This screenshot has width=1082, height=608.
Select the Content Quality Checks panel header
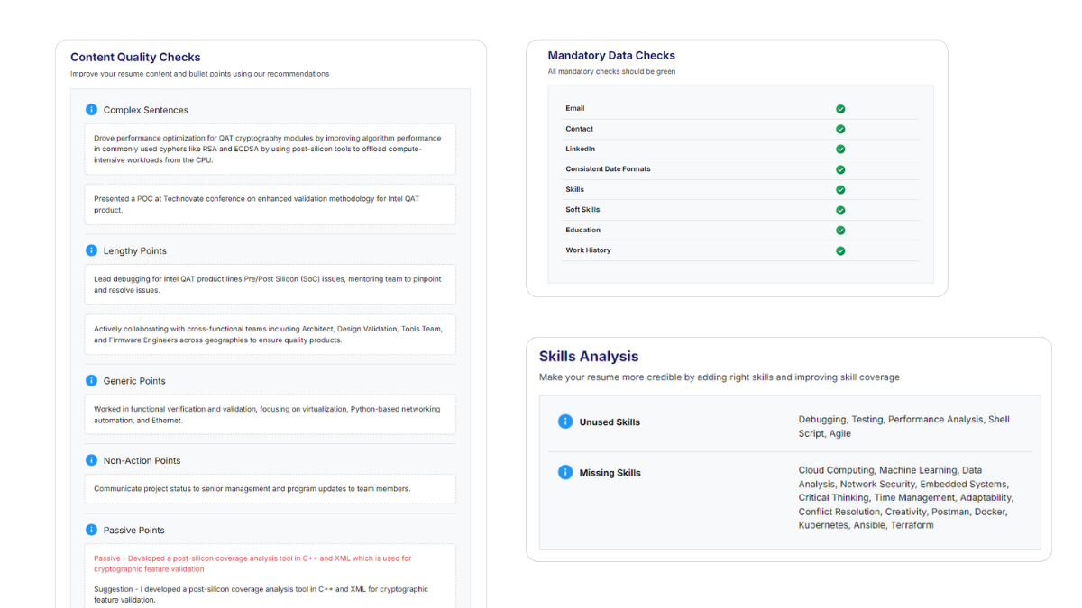coord(135,56)
